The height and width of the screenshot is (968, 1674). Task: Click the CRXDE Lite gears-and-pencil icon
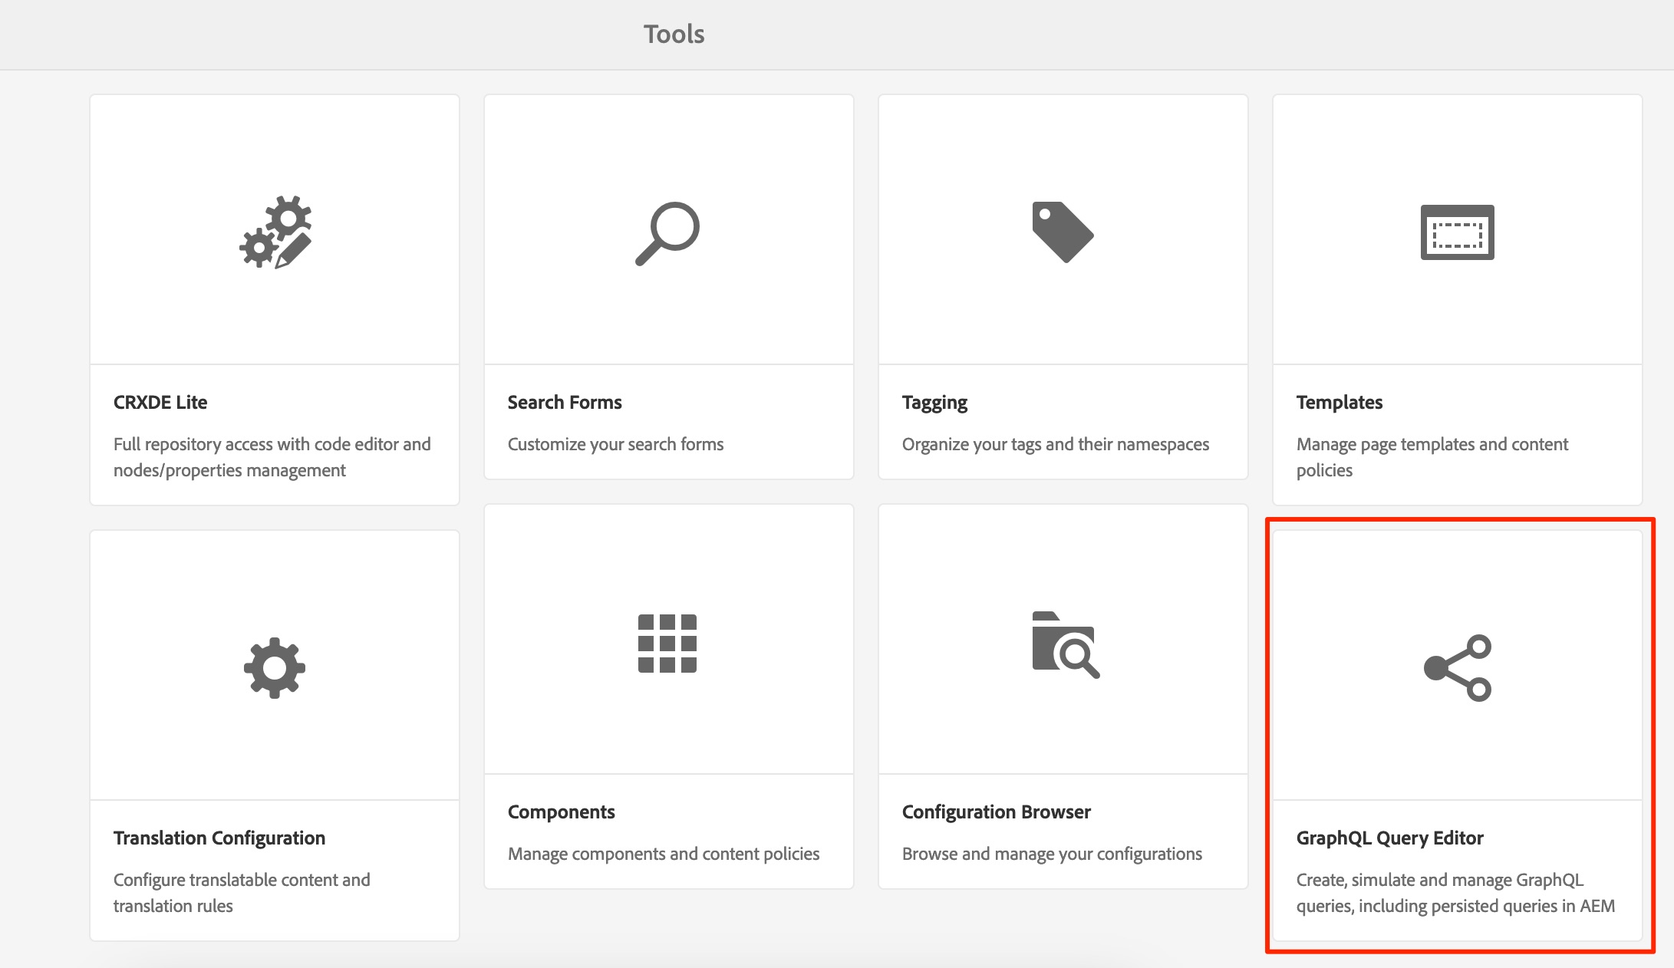tap(275, 232)
